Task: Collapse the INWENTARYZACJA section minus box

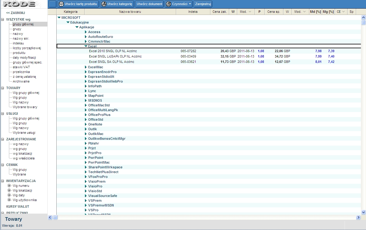Action: click(3, 181)
